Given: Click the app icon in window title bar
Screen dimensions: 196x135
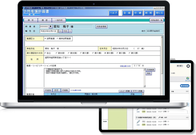Looking at the screenshot, I should pos(24,8).
